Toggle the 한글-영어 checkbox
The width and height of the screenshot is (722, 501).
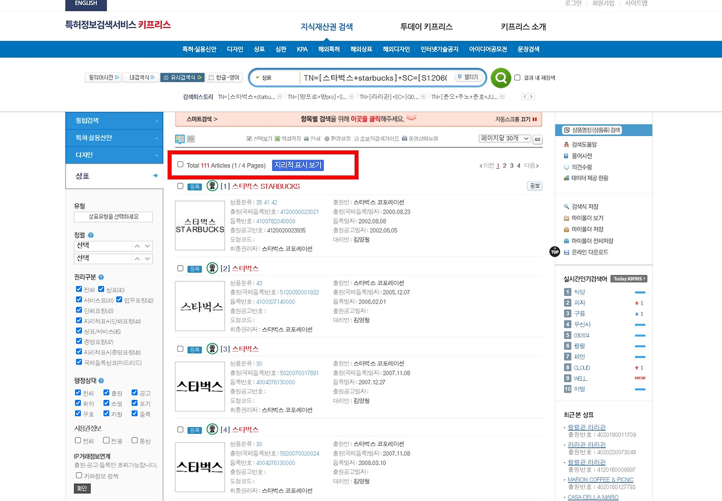point(211,77)
